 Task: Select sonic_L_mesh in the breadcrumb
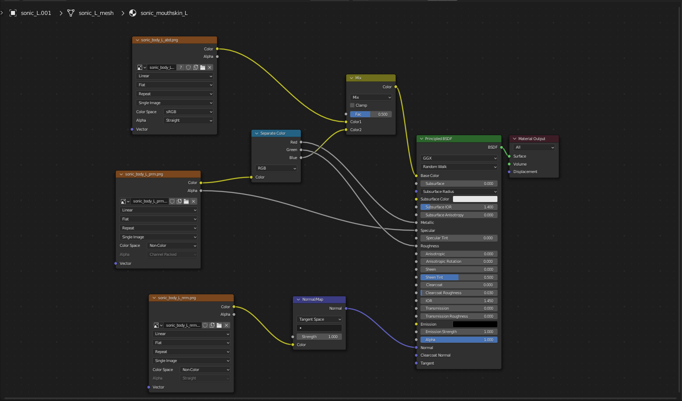[x=96, y=13]
